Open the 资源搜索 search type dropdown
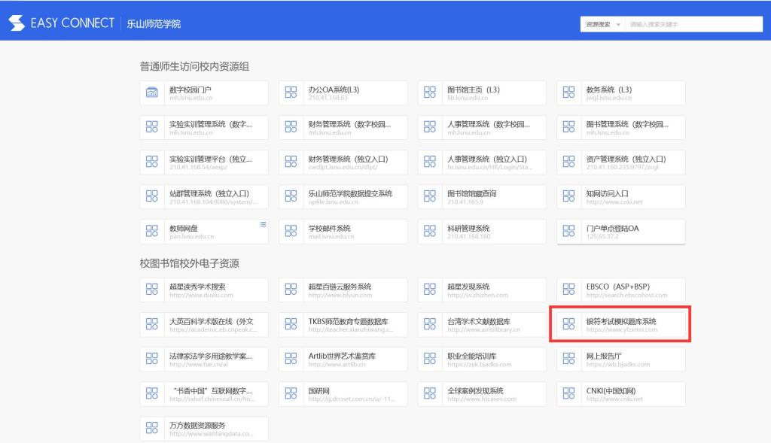The width and height of the screenshot is (771, 443). 603,24
